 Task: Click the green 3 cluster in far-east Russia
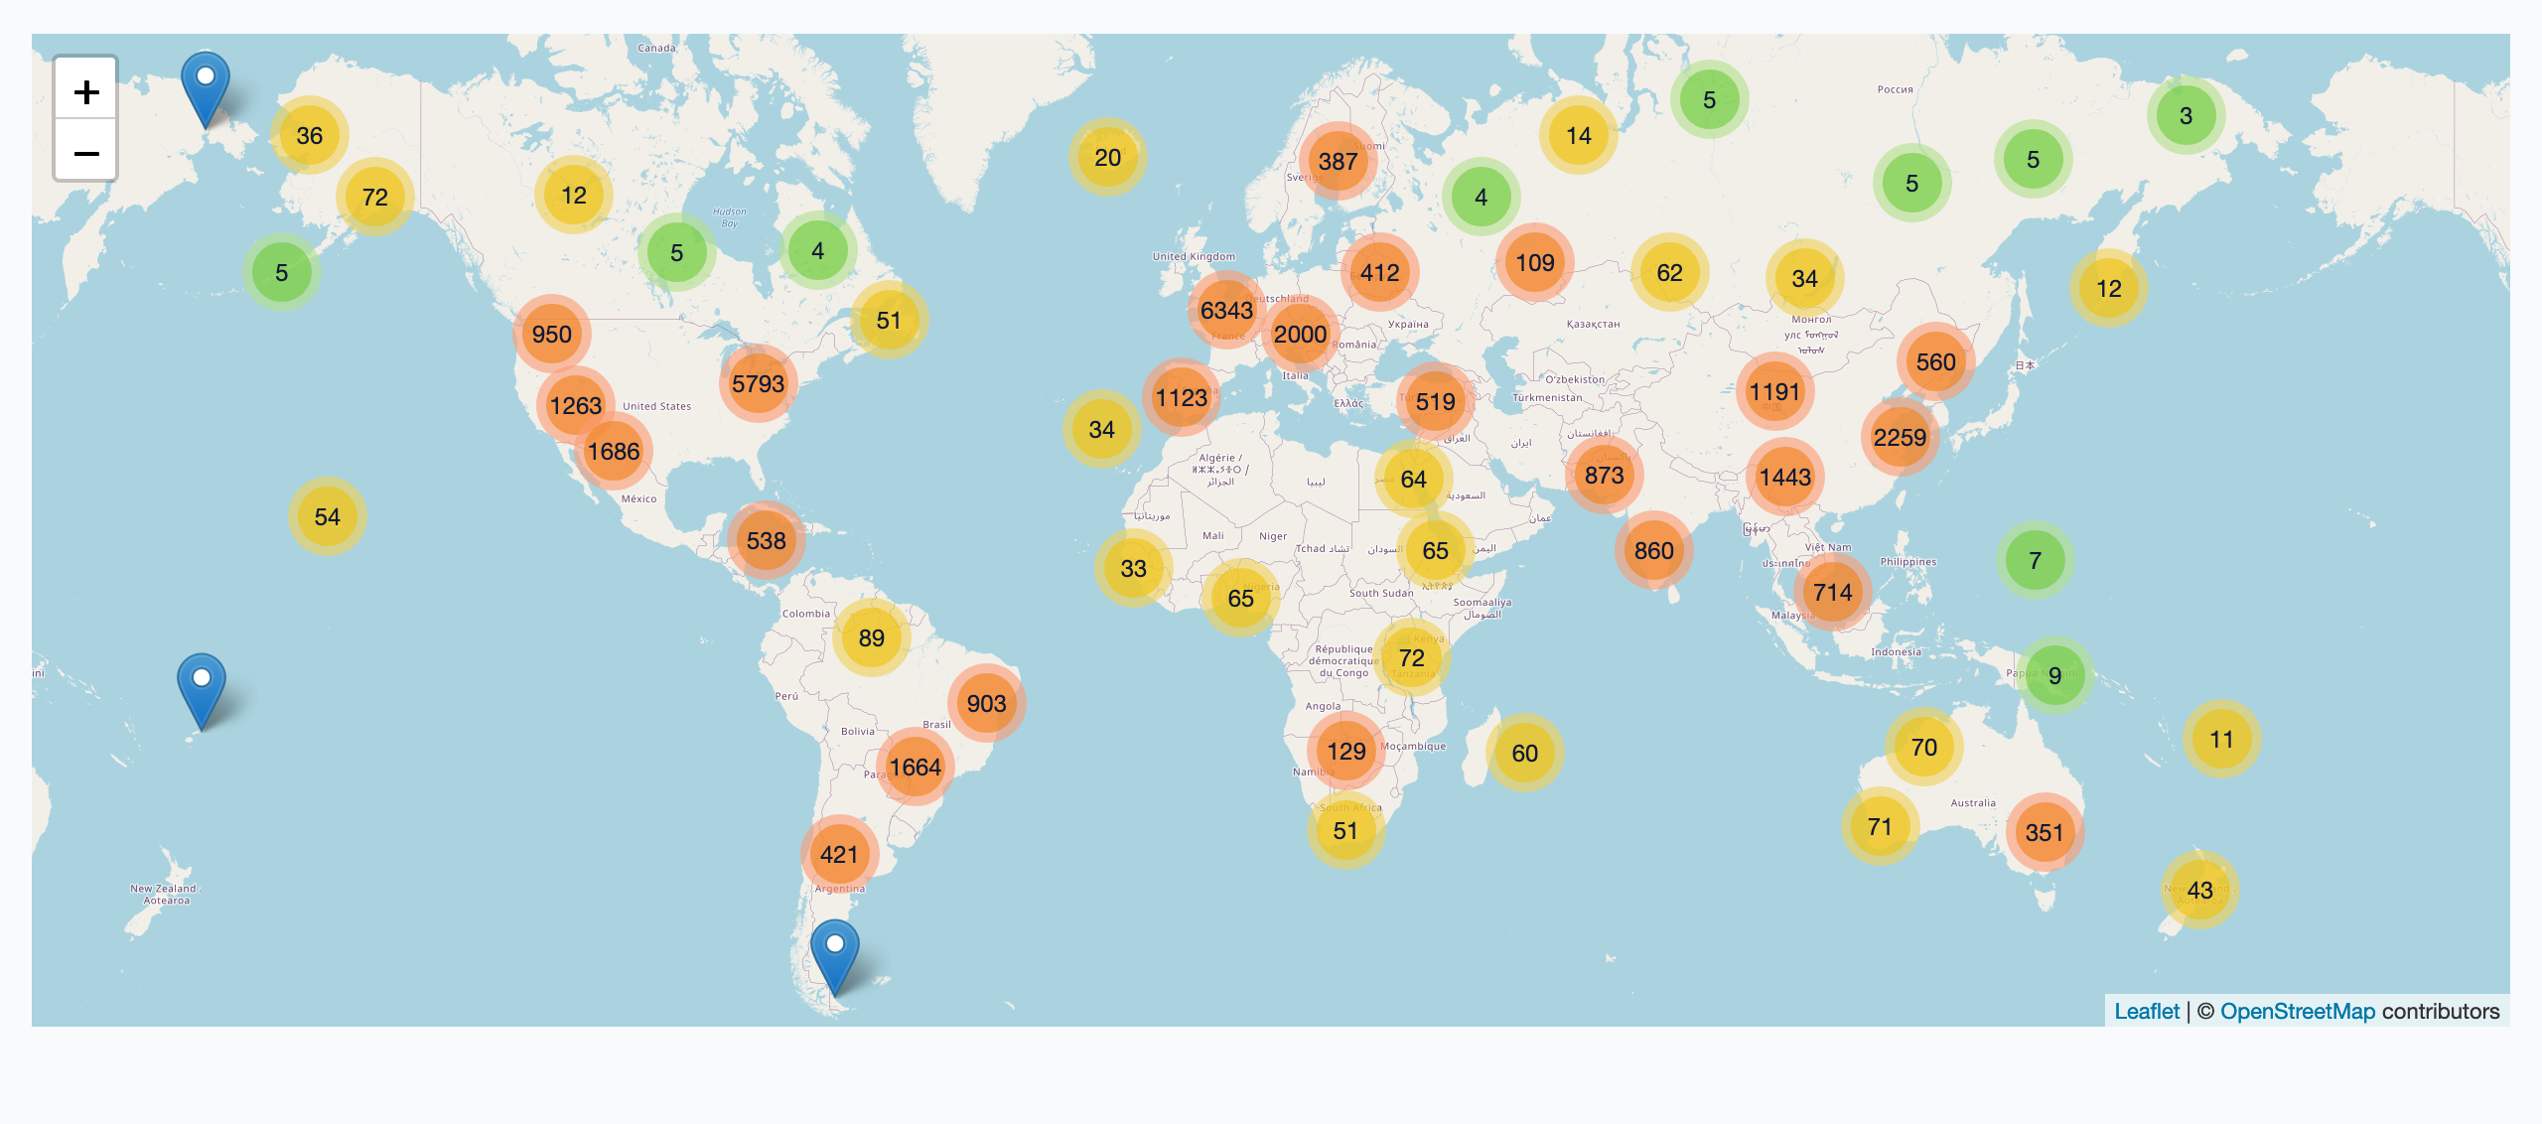[x=2186, y=116]
